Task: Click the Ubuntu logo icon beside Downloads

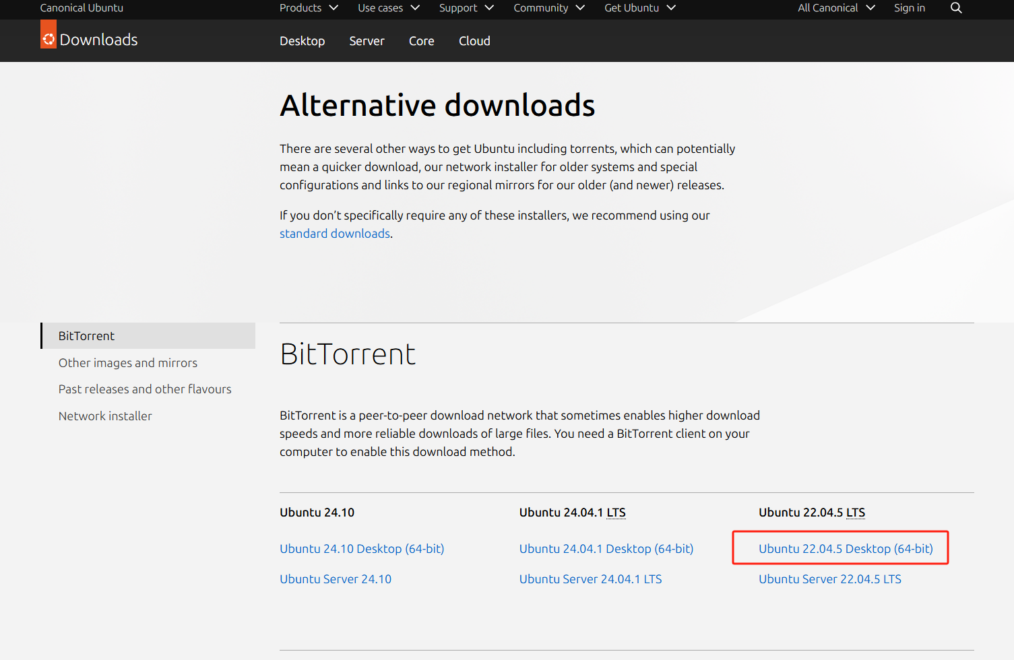Action: pyautogui.click(x=49, y=34)
